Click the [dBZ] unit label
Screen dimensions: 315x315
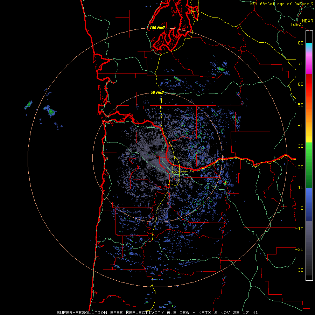pos(297,24)
